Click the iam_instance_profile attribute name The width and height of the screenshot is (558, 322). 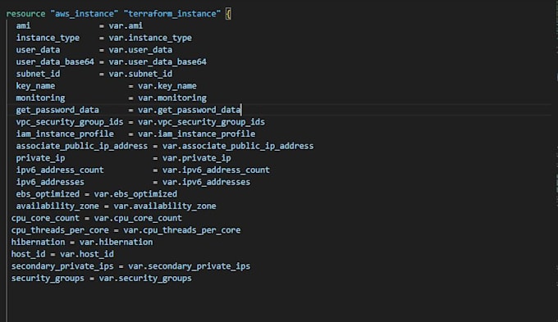pos(65,134)
